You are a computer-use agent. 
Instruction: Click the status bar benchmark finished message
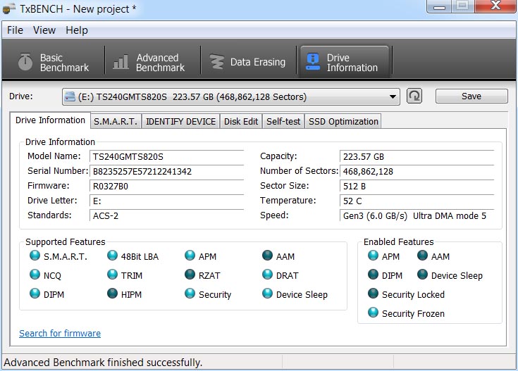click(103, 363)
